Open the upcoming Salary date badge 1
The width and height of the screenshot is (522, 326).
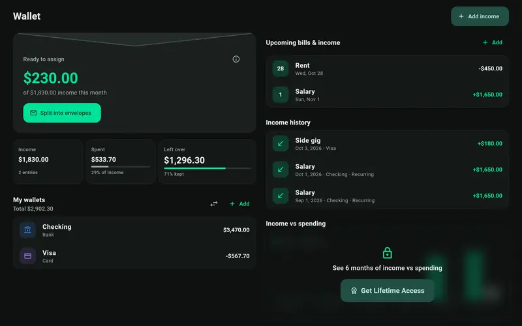click(281, 95)
